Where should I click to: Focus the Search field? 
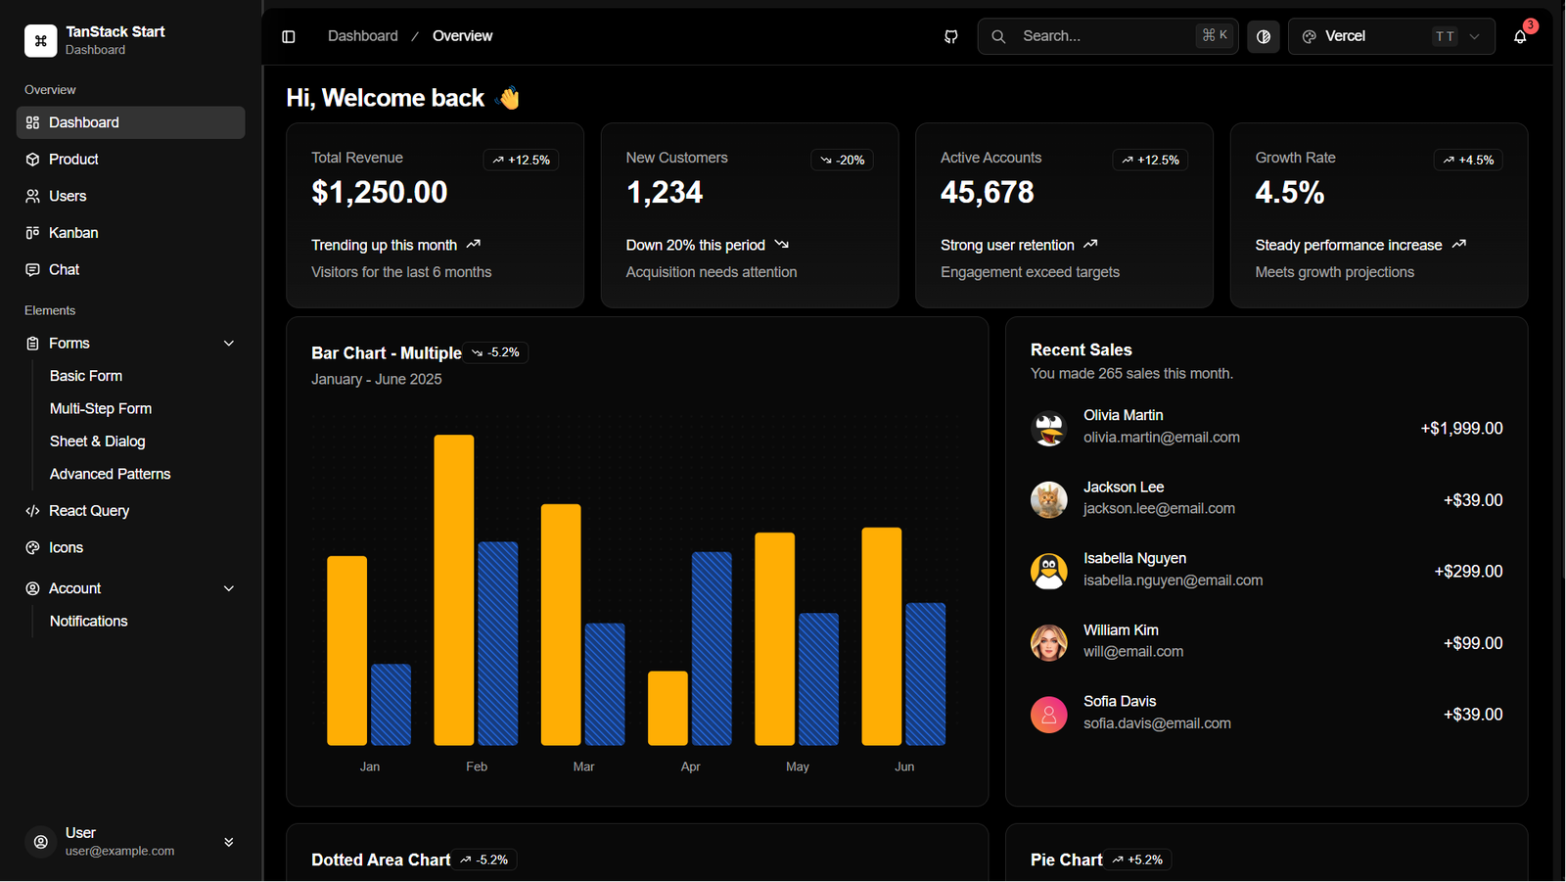point(1108,36)
